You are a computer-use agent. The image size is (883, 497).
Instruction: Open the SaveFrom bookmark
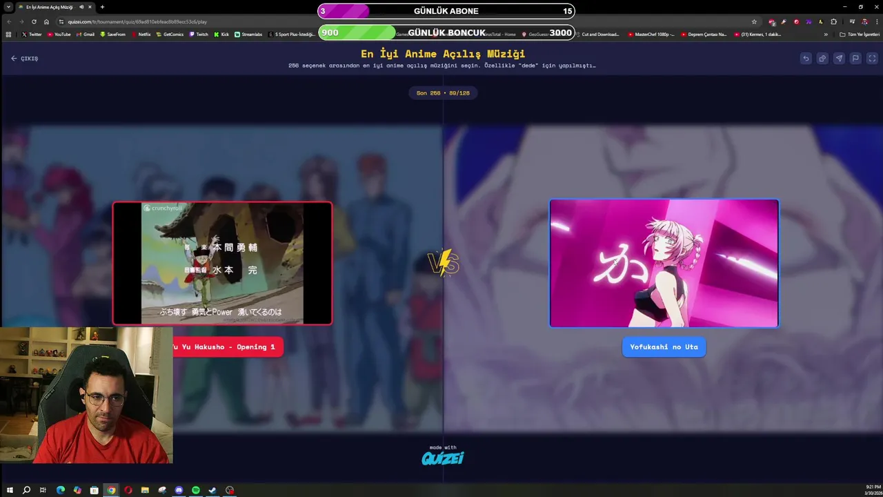coord(113,34)
